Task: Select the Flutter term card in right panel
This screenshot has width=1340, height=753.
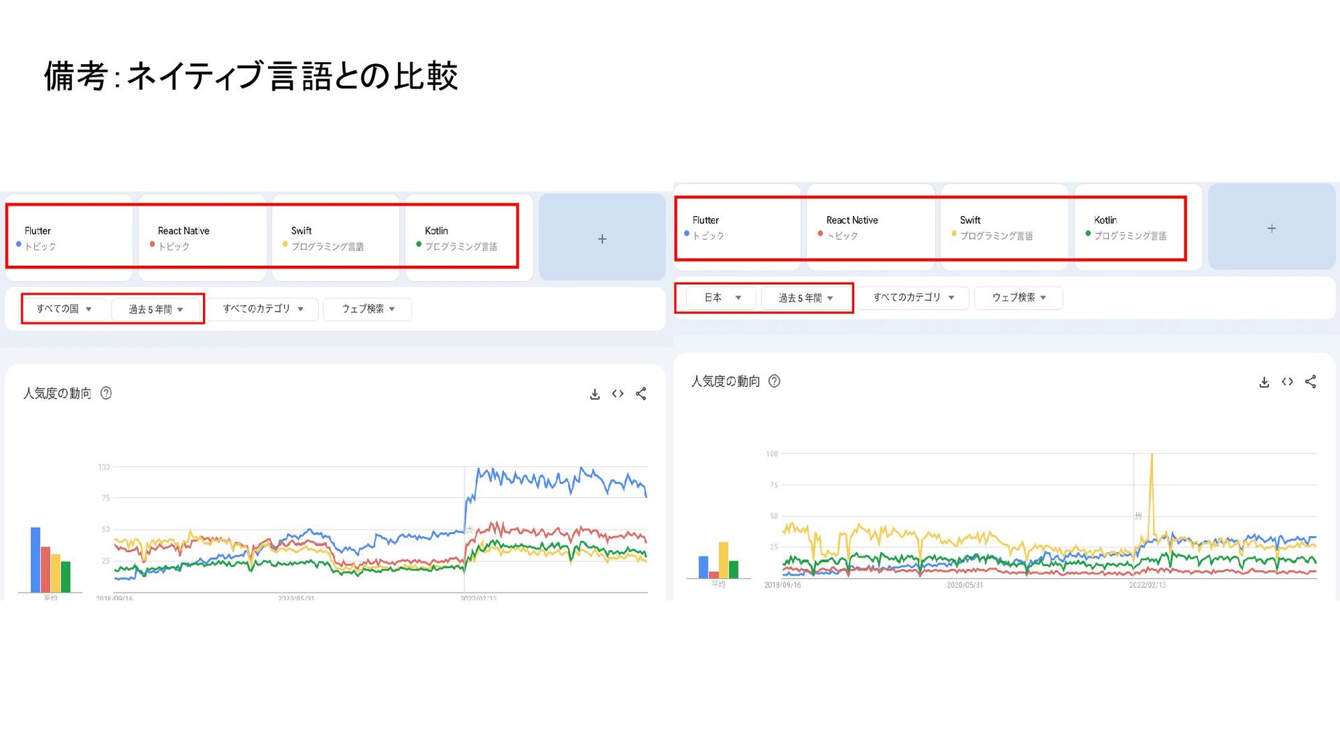Action: (738, 227)
